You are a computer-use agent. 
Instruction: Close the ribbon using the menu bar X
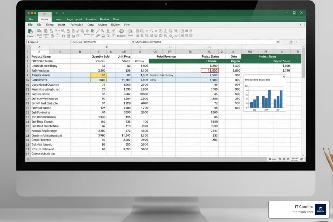(300, 25)
